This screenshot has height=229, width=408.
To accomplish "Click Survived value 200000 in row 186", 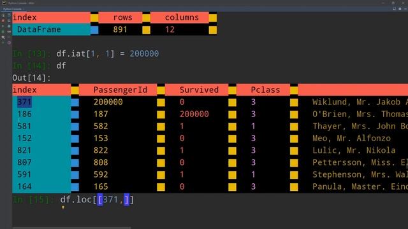I will tap(194, 114).
